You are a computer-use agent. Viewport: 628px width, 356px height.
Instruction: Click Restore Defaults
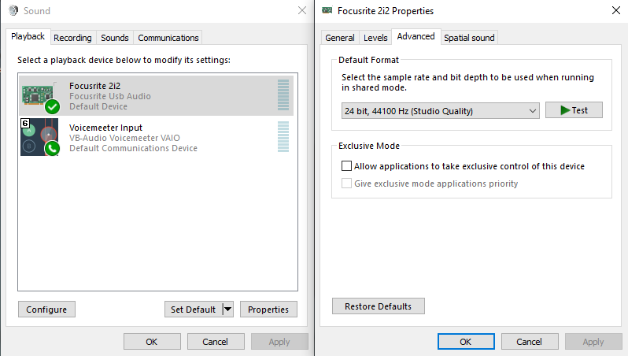[378, 306]
